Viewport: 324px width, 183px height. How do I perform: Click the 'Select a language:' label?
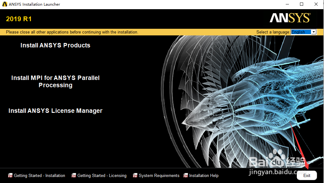click(273, 32)
